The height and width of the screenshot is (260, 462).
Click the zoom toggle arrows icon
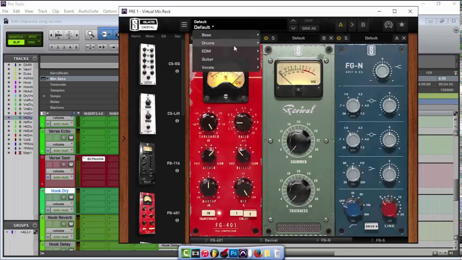[x=90, y=47]
